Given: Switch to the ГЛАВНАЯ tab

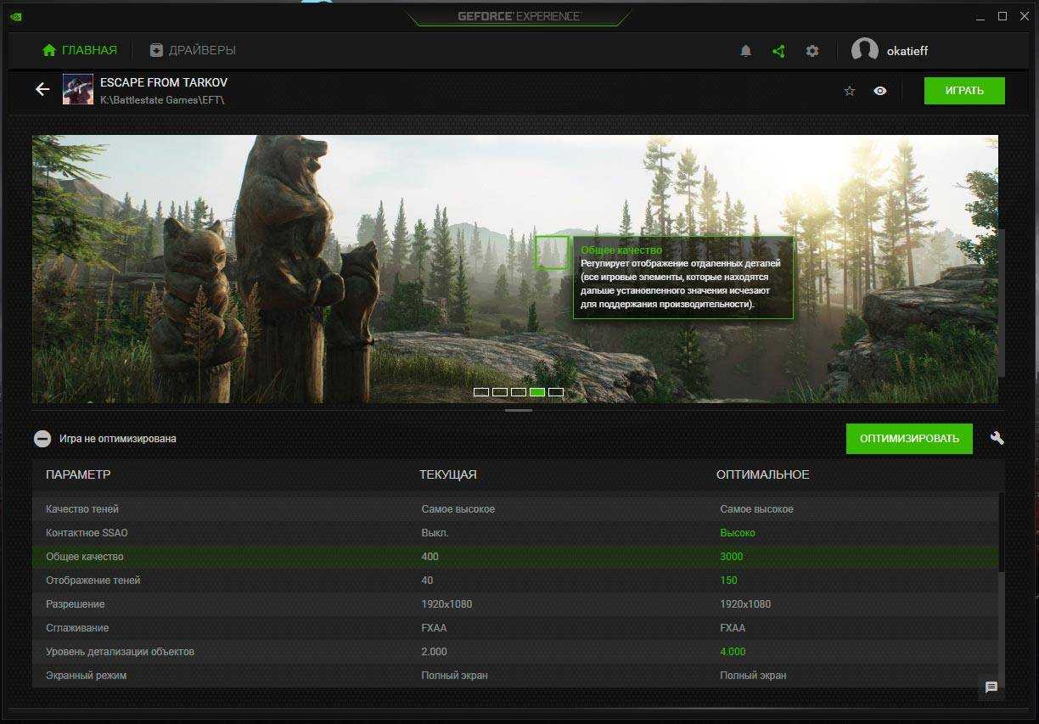Looking at the screenshot, I should tap(80, 50).
